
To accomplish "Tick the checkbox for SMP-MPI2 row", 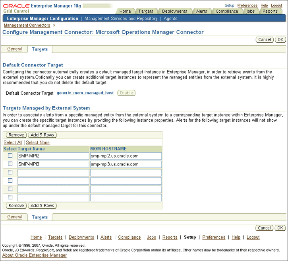I will click(10, 156).
